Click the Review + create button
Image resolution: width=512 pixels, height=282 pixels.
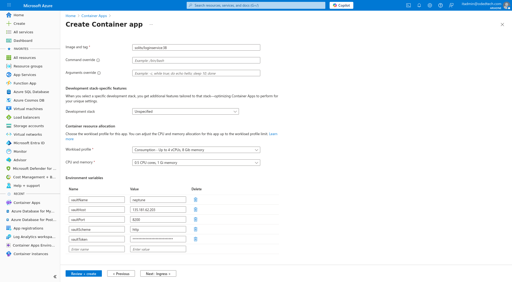pyautogui.click(x=84, y=274)
